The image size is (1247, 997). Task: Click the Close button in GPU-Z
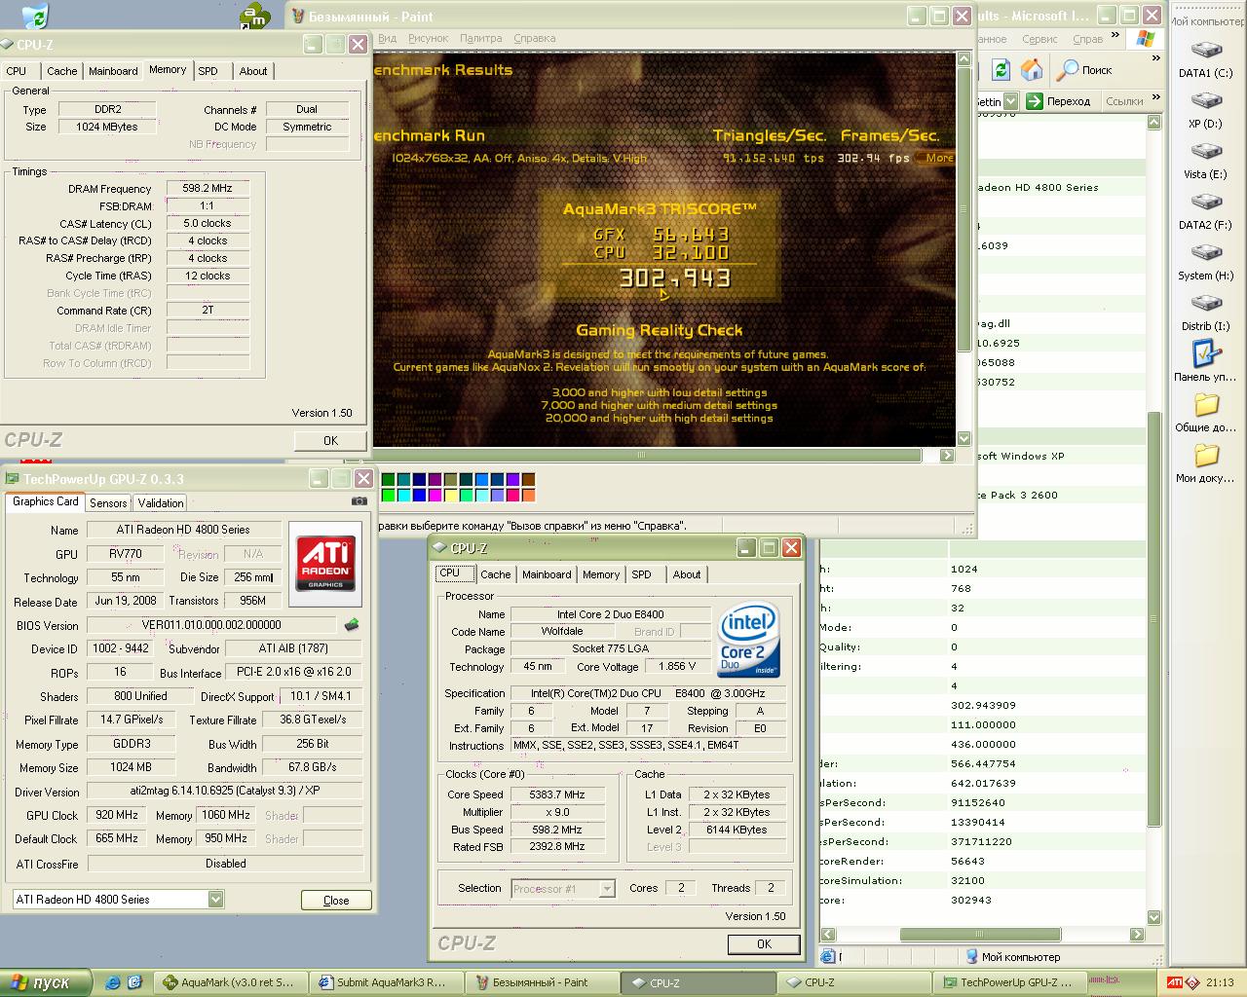(x=336, y=900)
